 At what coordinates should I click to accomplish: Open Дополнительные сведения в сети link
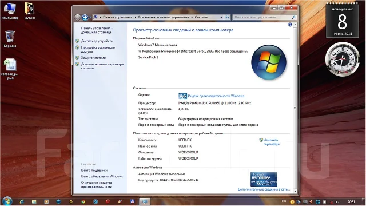(x=264, y=189)
